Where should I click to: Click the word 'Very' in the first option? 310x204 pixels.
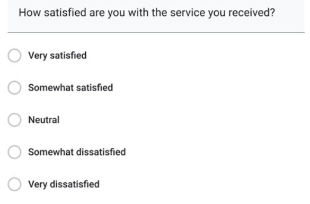tap(38, 56)
